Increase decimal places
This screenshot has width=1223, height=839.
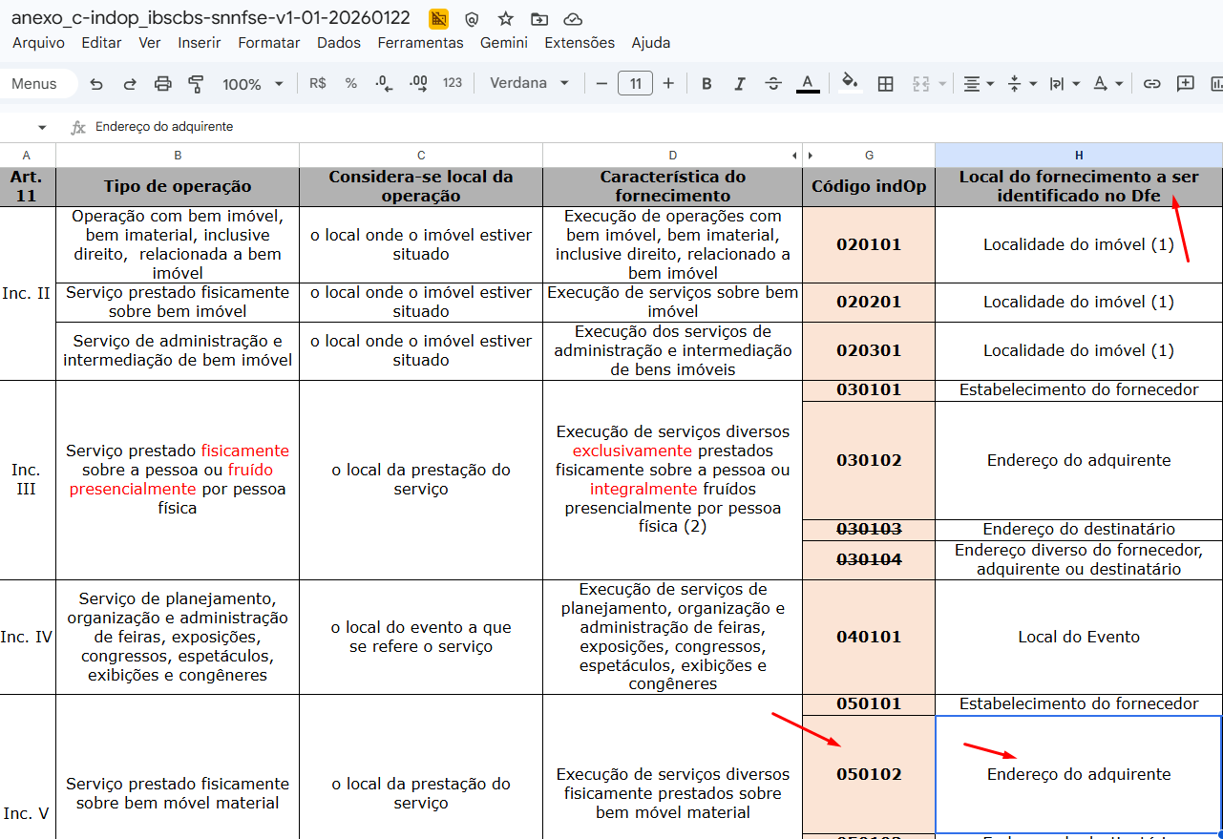click(x=418, y=84)
